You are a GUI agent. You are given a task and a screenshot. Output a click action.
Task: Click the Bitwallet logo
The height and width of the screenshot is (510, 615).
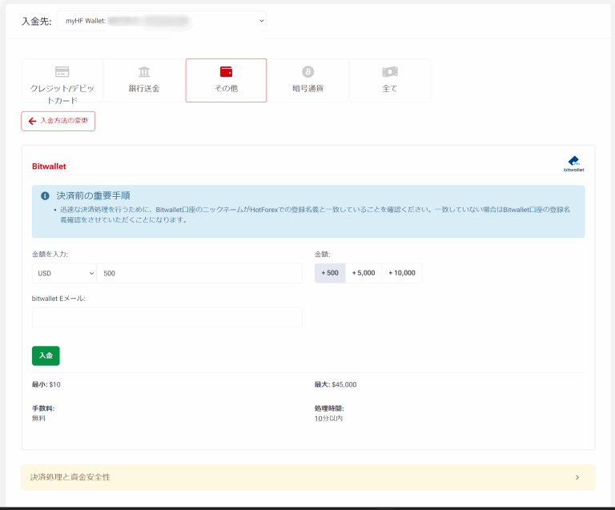(x=573, y=163)
